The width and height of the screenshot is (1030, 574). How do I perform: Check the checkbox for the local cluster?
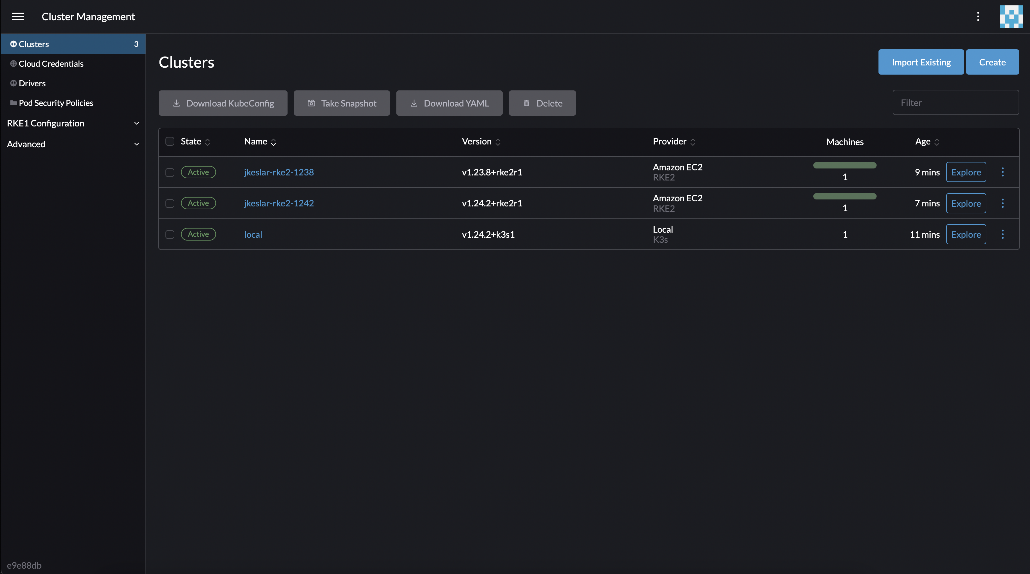[x=170, y=235]
